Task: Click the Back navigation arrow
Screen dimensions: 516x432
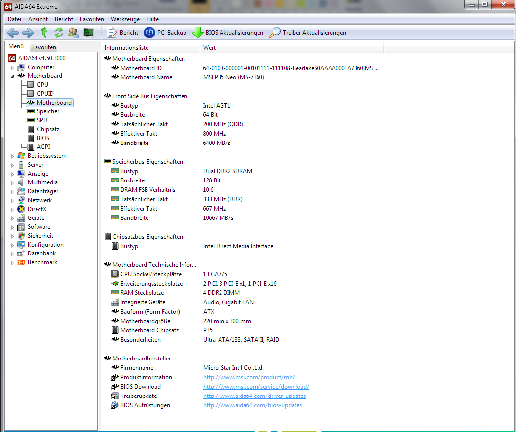Action: (x=13, y=33)
